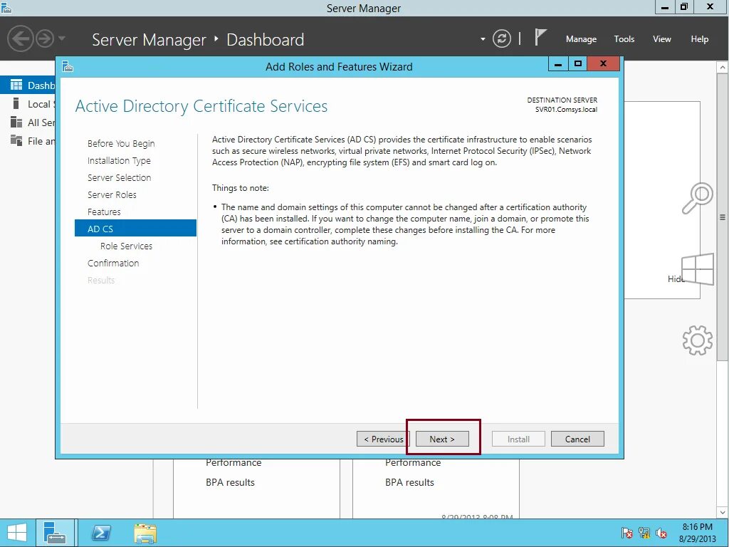Open left tile's BPA results in dashboard
Screen dimensions: 729x547
[230, 482]
